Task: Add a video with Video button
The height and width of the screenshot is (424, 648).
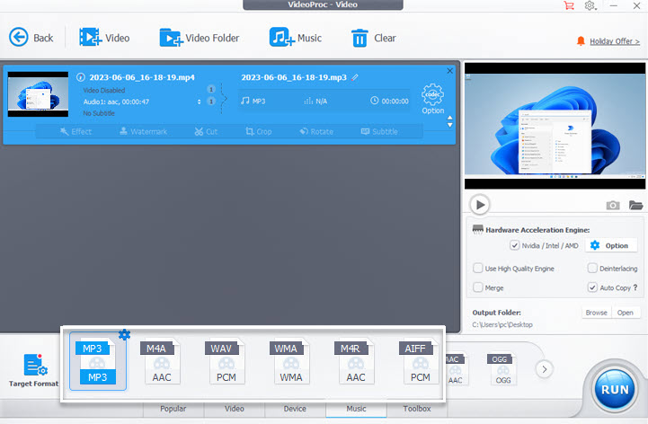Action: click(104, 38)
